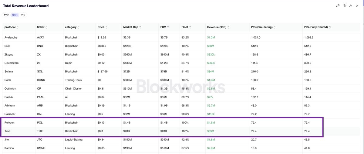Click the Tron protocol cell
The image size is (364, 154).
pyautogui.click(x=7, y=131)
